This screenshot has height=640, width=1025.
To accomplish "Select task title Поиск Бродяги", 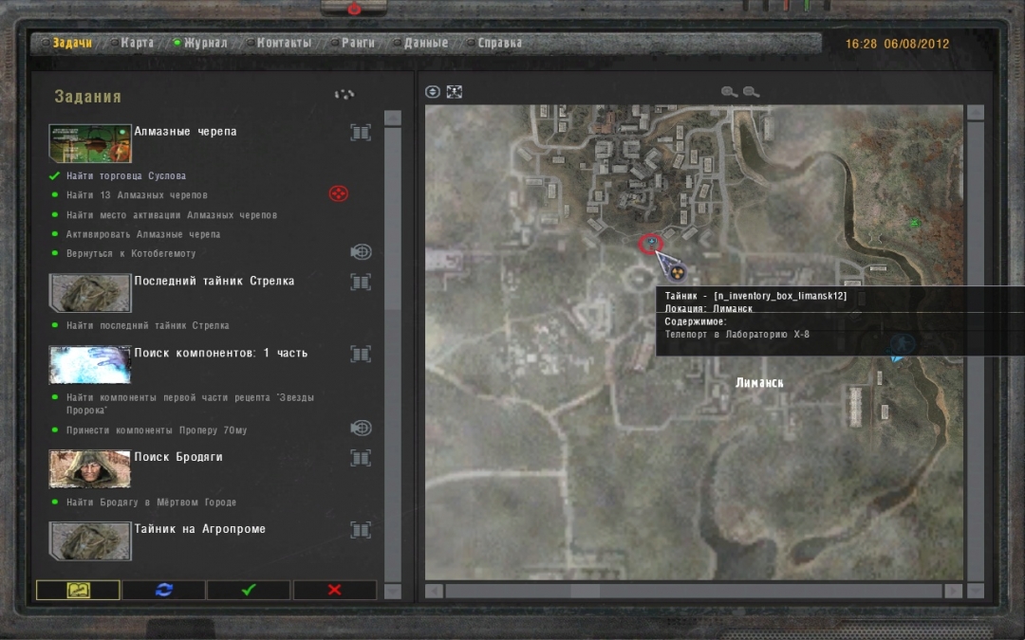I will pyautogui.click(x=178, y=457).
